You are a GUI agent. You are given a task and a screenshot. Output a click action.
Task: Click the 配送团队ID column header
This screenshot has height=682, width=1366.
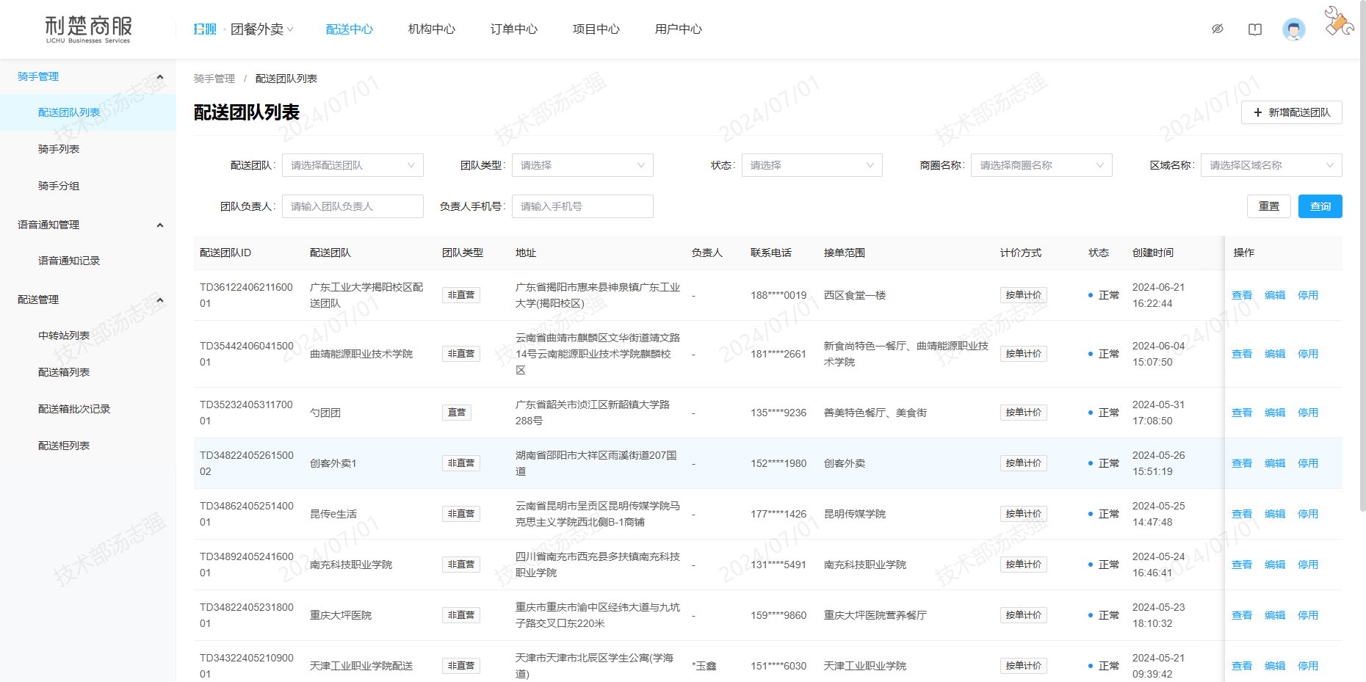pyautogui.click(x=225, y=253)
